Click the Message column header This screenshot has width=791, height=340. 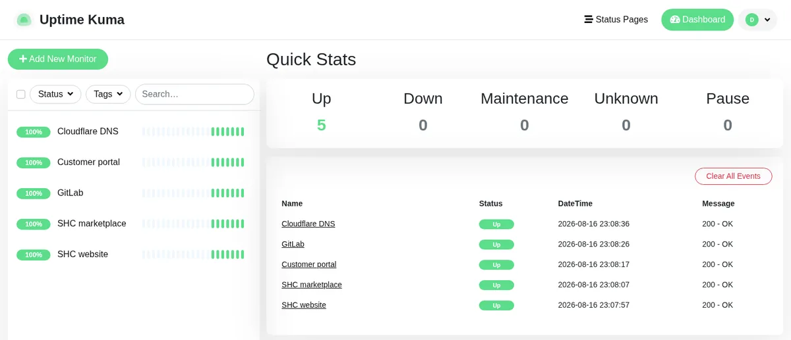click(718, 204)
